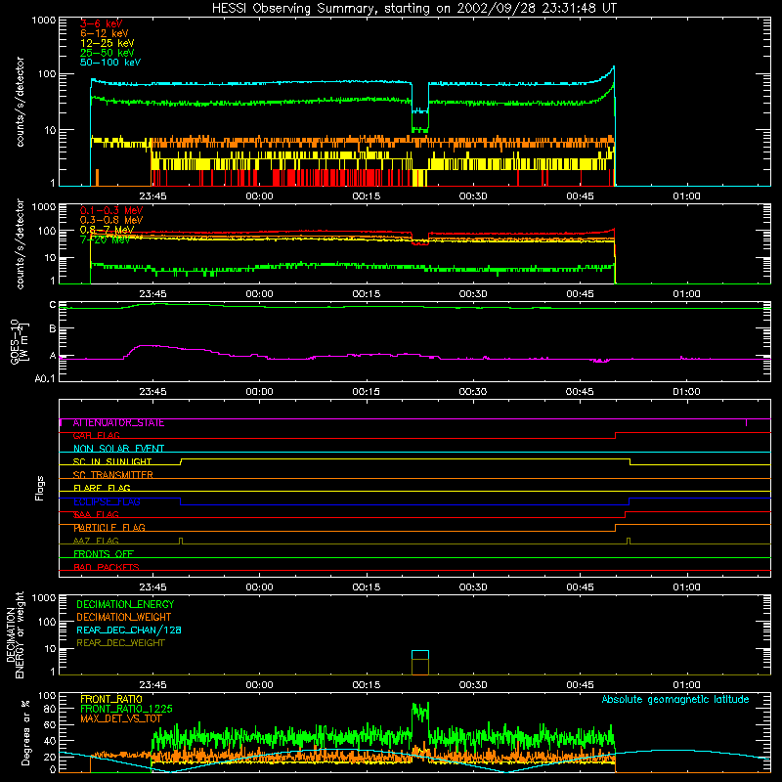782x782 pixels.
Task: Click the REAR_DEC_CHAN/128 legend label
Action: [x=129, y=630]
